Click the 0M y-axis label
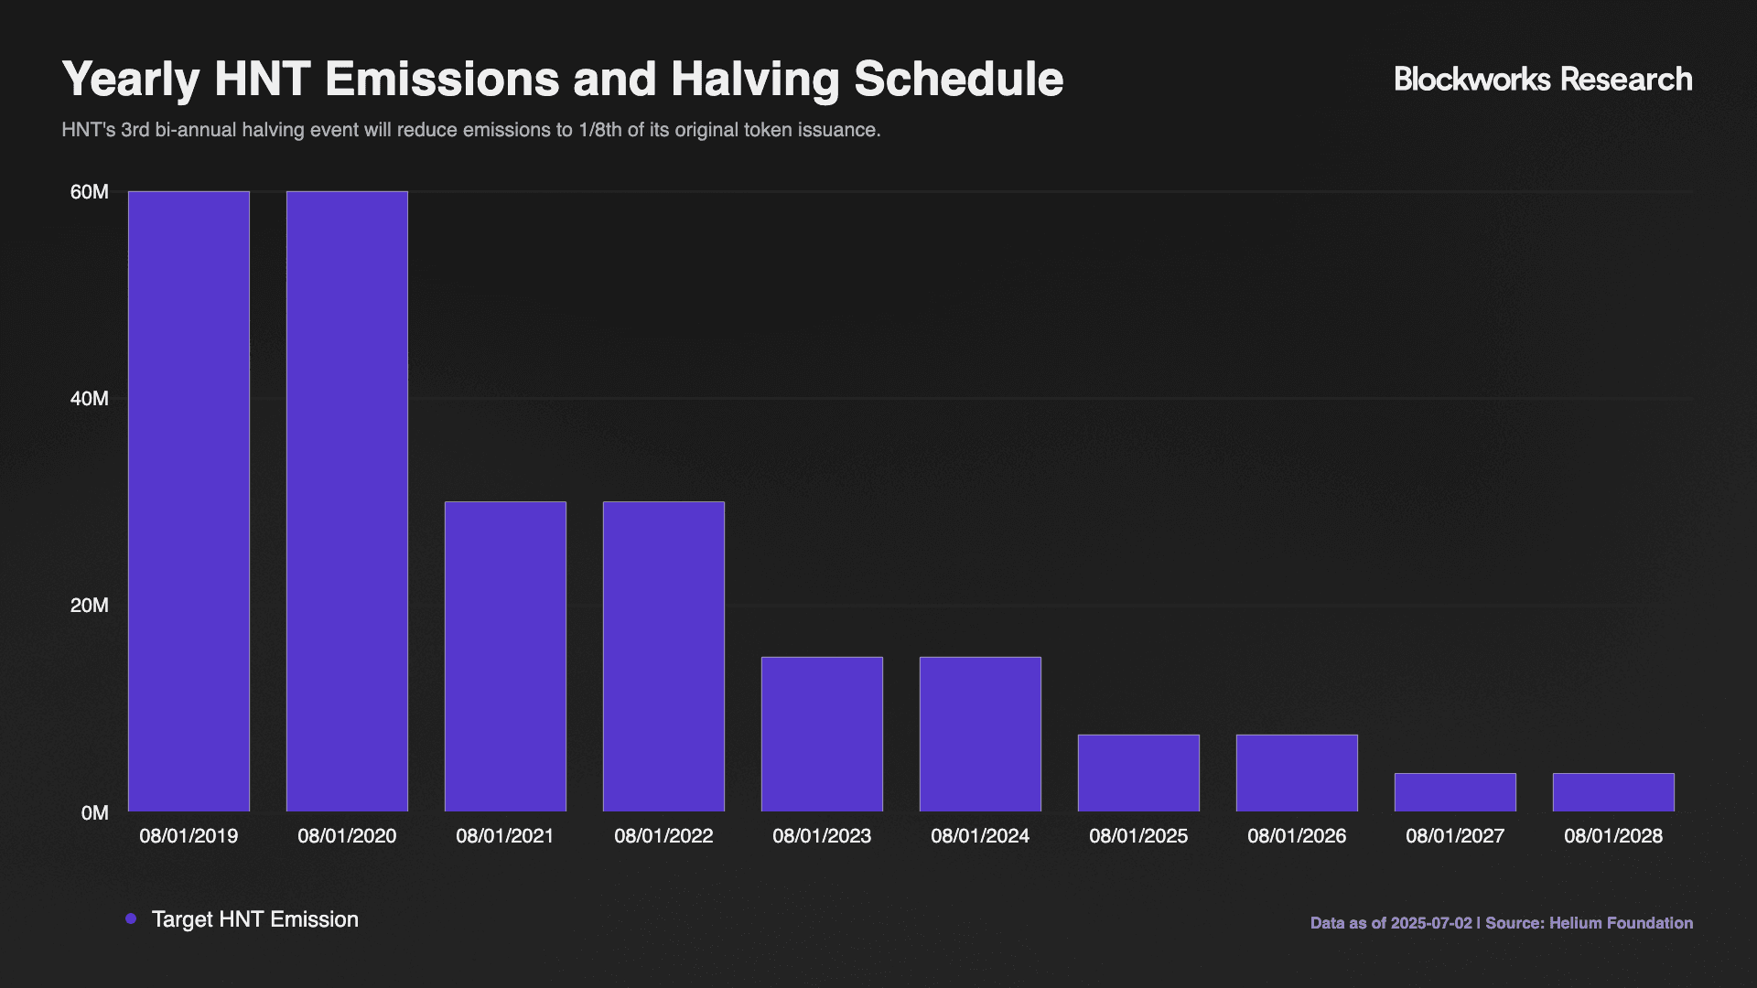This screenshot has width=1757, height=988. [94, 812]
